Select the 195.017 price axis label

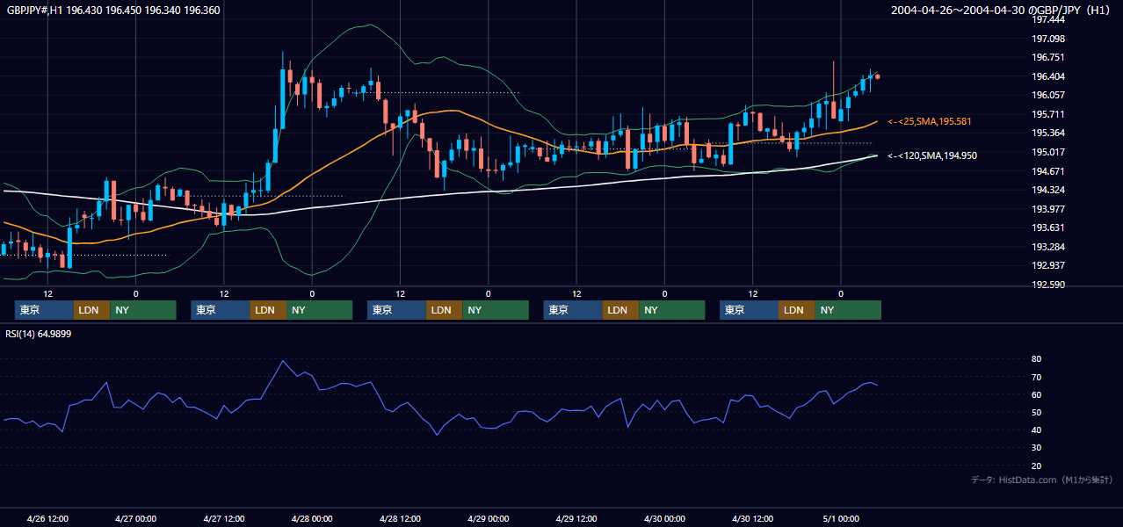tap(1049, 152)
